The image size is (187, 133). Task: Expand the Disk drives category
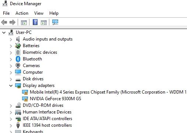point(11,79)
